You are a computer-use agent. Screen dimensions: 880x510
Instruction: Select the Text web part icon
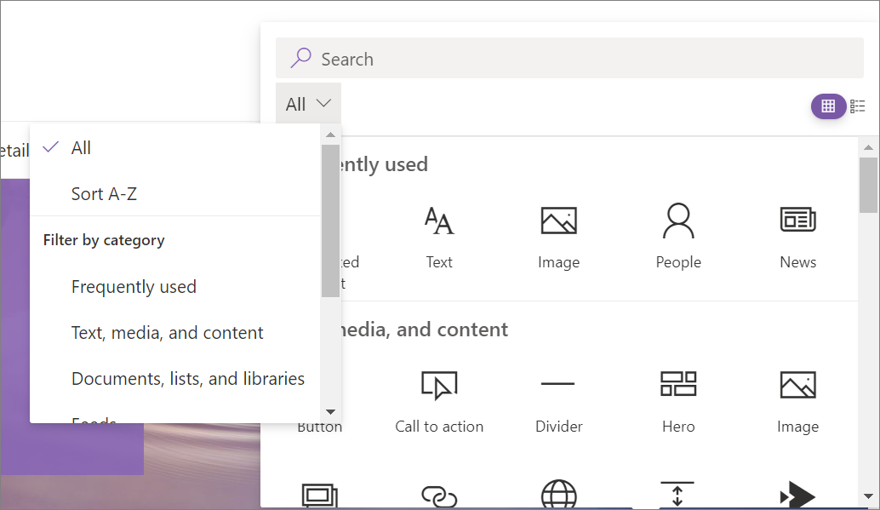pos(439,221)
